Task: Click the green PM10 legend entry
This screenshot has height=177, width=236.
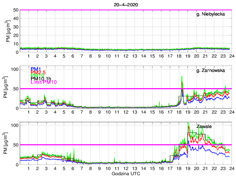Action: pyautogui.click(x=37, y=76)
